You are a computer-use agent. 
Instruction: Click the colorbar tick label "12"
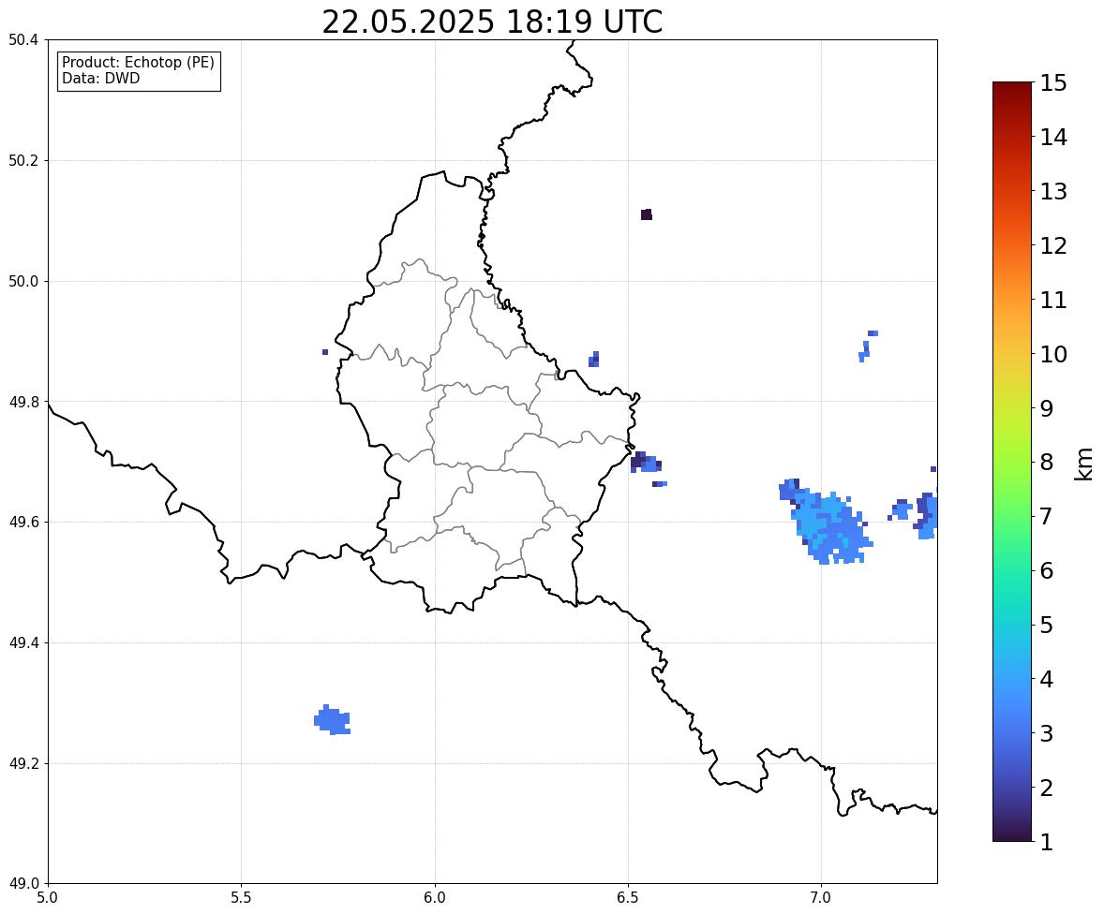tap(1053, 245)
